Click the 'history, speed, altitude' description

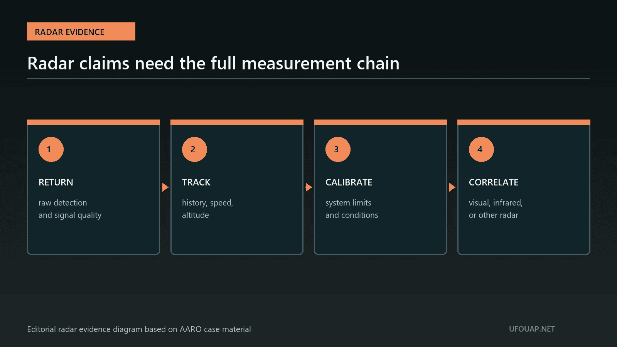pyautogui.click(x=207, y=209)
